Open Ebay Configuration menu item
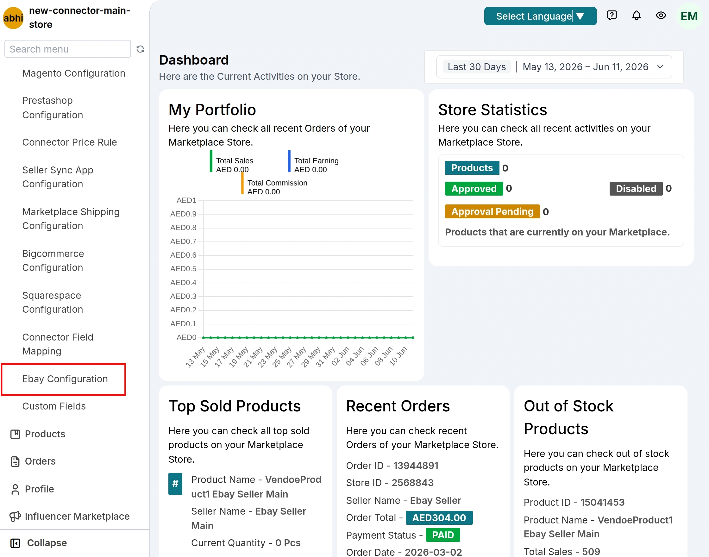The height and width of the screenshot is (557, 709). click(x=65, y=379)
